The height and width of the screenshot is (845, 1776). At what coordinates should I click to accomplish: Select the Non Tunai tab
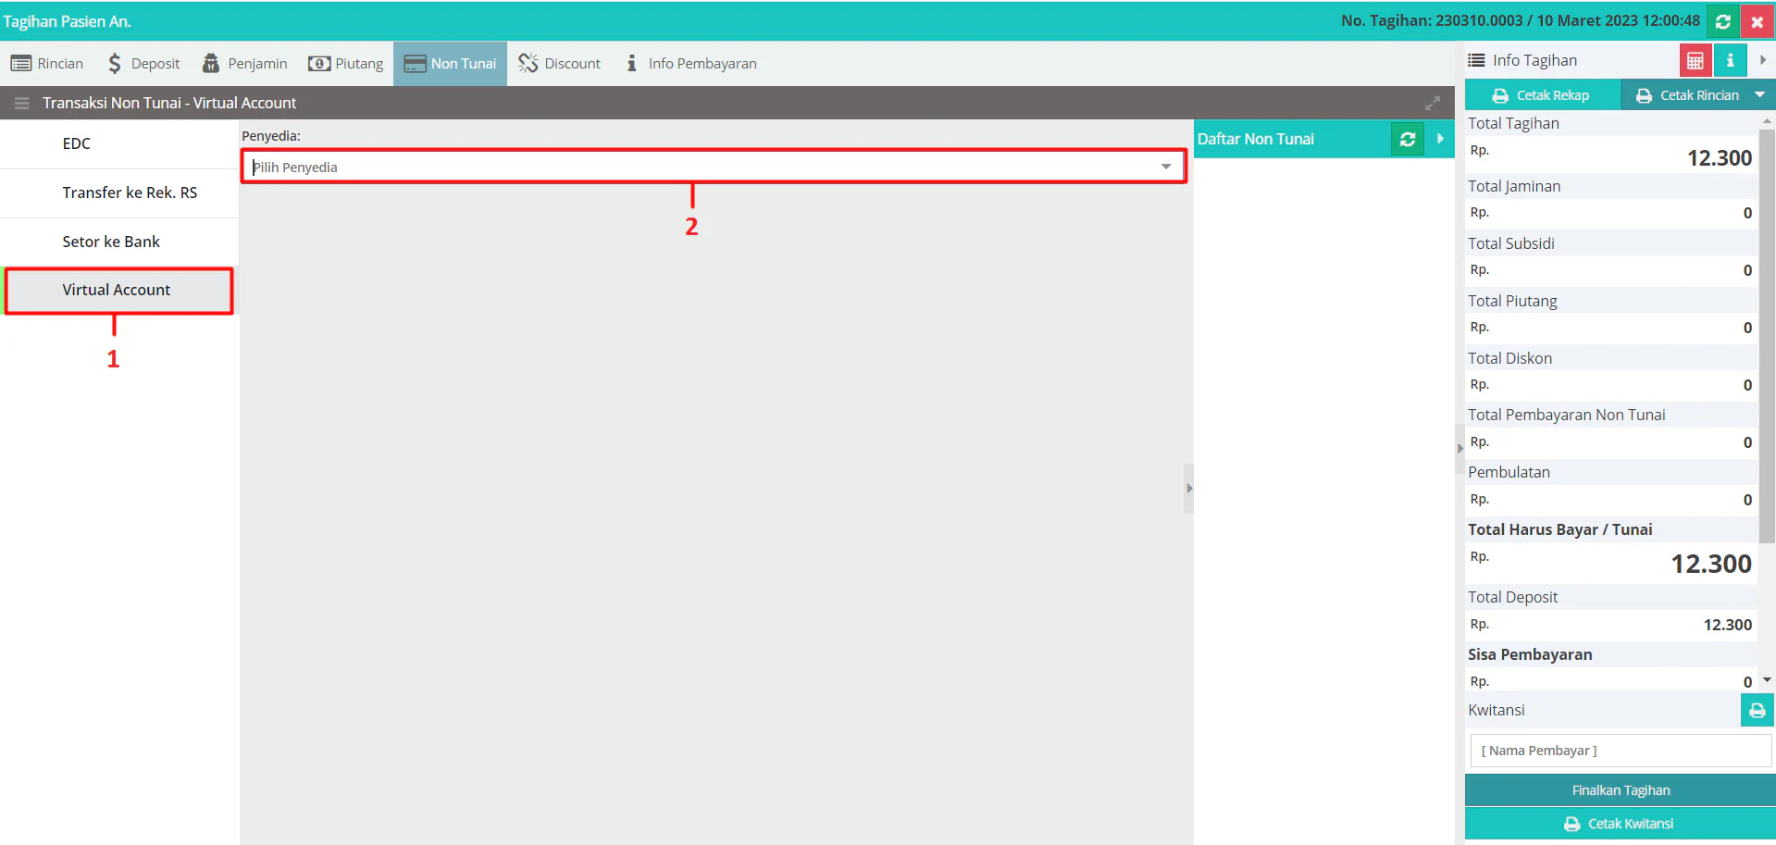pyautogui.click(x=450, y=64)
